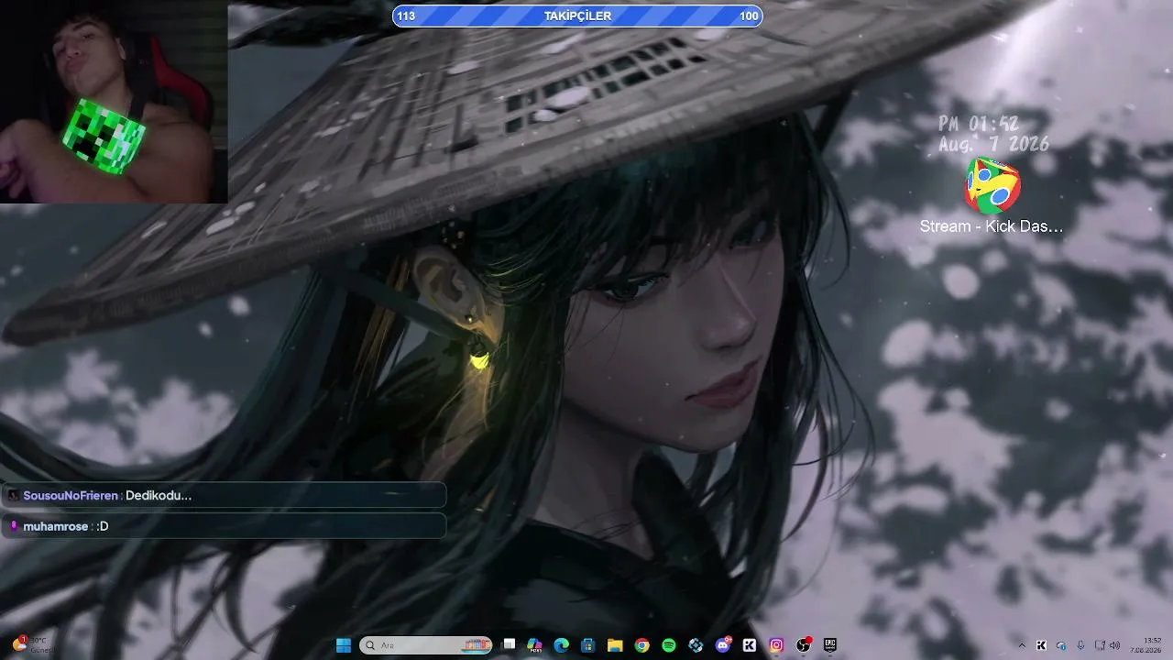
Task: Open the blue hexagon app in taskbar
Action: (x=696, y=645)
